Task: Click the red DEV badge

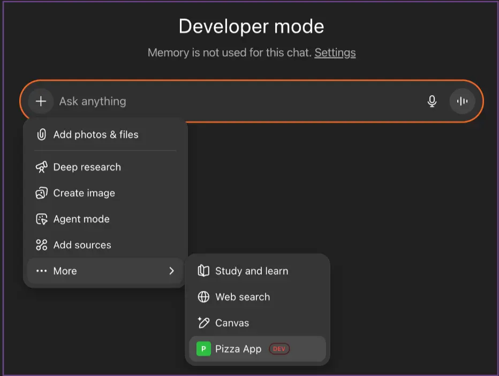Action: pos(278,349)
